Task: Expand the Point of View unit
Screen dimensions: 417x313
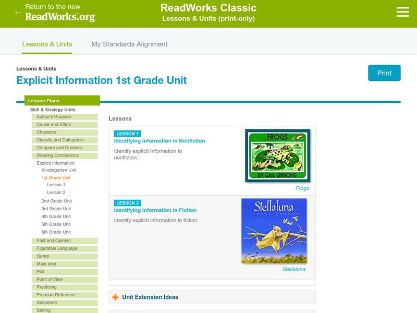Action: pyautogui.click(x=65, y=280)
